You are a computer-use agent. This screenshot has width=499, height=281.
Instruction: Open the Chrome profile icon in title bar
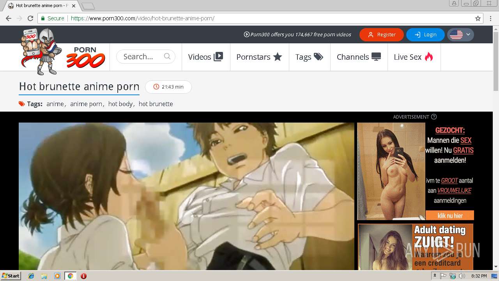(454, 4)
